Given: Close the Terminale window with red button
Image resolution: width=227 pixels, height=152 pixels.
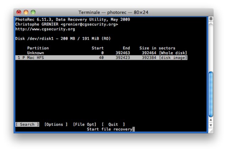Looking at the screenshot, I should (x=19, y=12).
